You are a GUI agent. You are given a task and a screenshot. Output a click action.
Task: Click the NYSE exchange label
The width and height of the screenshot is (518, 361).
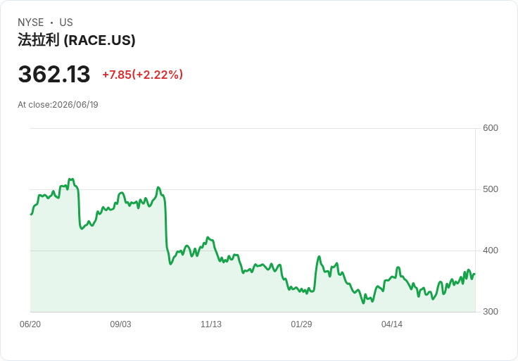pos(31,23)
